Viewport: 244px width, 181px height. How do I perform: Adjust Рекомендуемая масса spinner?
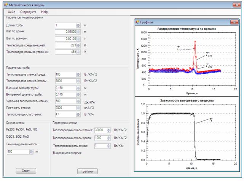point(31,152)
